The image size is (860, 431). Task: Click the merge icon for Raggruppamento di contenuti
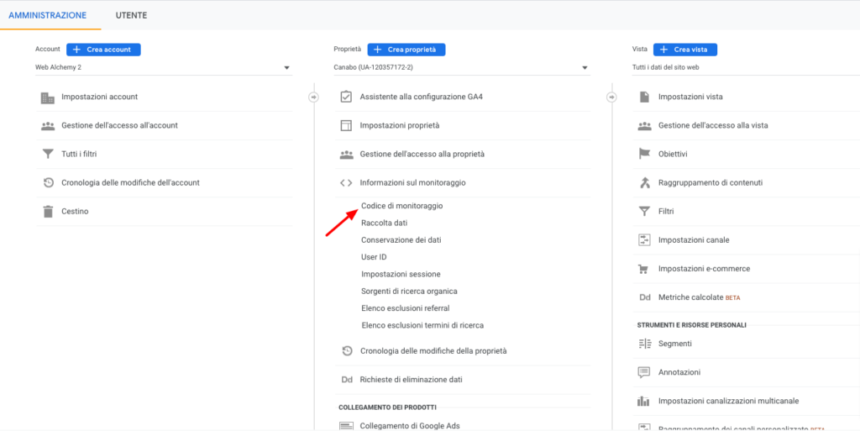(644, 182)
